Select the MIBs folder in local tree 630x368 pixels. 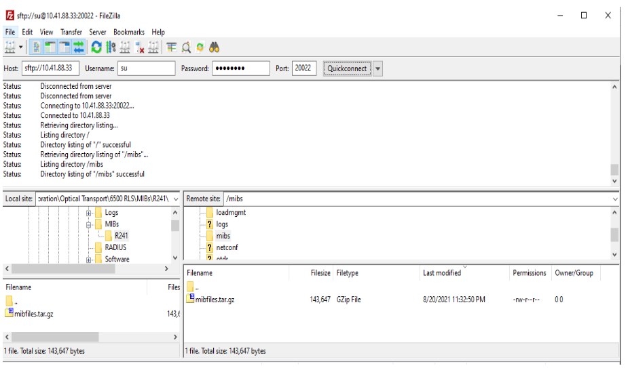[112, 224]
